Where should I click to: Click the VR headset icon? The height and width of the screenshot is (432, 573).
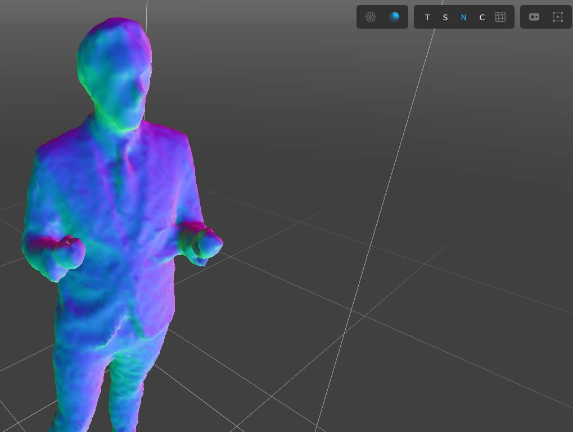[534, 17]
